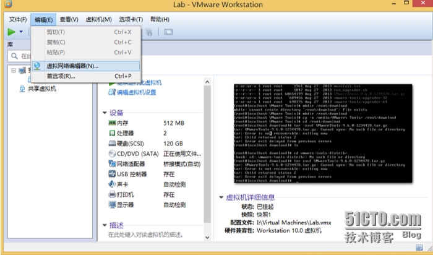Open the 文件(F) menu

pos(18,20)
